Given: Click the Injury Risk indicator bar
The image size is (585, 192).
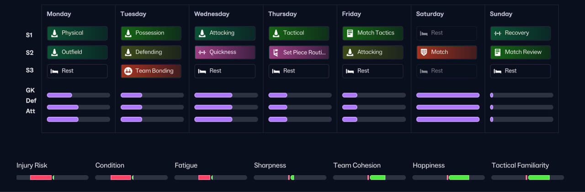Looking at the screenshot, I should pos(52,177).
